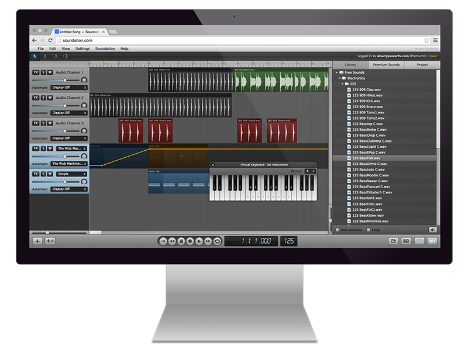Open the Help menu

(x=125, y=49)
